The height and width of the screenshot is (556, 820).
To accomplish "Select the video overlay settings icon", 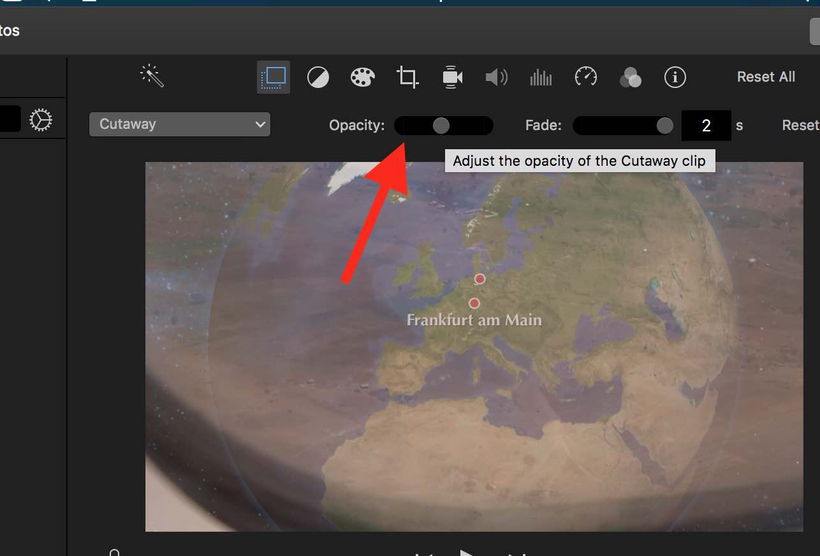I will (x=274, y=77).
